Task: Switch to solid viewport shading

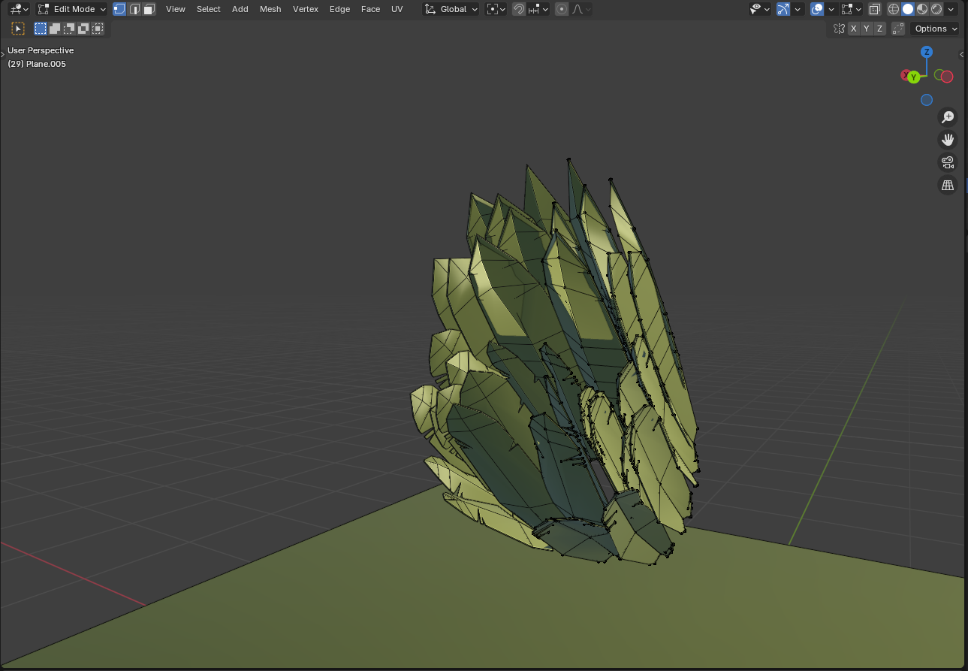Action: click(908, 9)
